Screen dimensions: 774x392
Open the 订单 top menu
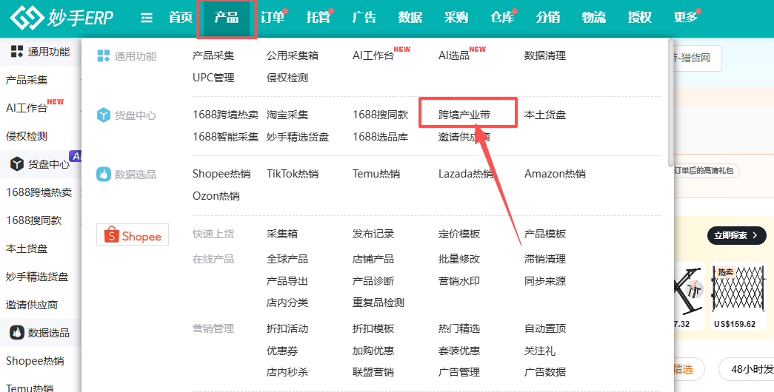tap(273, 17)
